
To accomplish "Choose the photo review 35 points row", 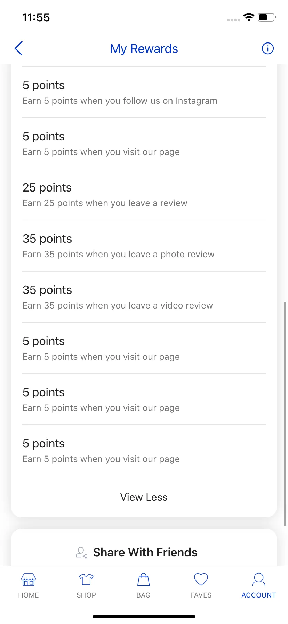I will (144, 246).
